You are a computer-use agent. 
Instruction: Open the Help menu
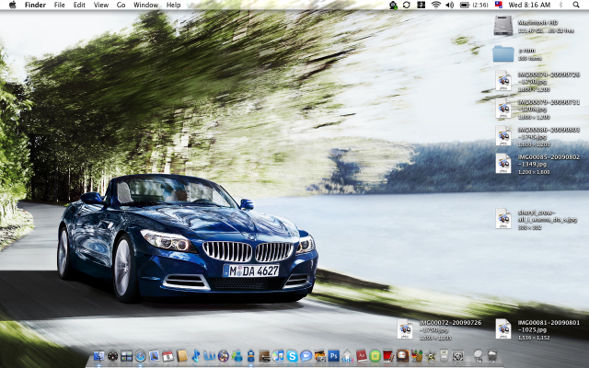pos(173,5)
